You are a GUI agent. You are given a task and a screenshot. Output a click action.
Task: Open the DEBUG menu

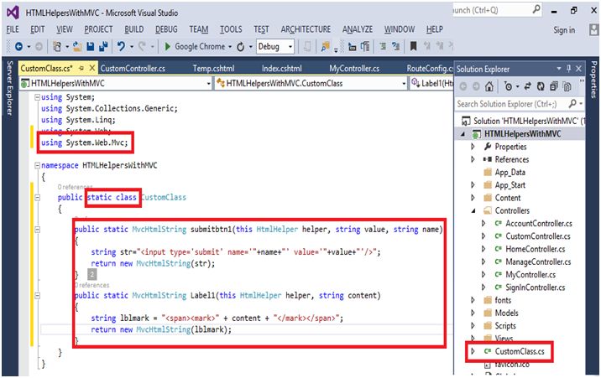pyautogui.click(x=166, y=29)
